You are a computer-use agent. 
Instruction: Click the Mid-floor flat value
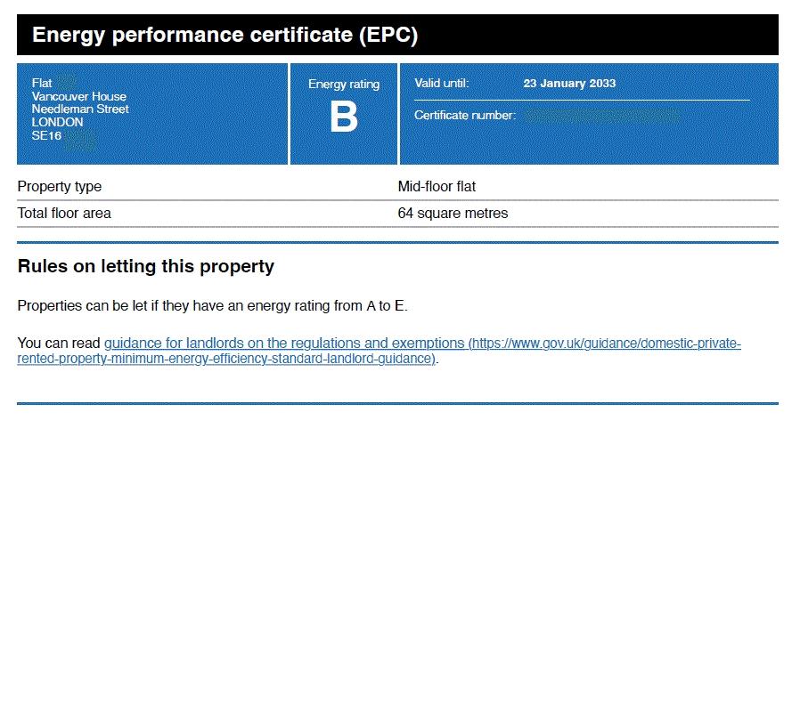click(x=437, y=186)
